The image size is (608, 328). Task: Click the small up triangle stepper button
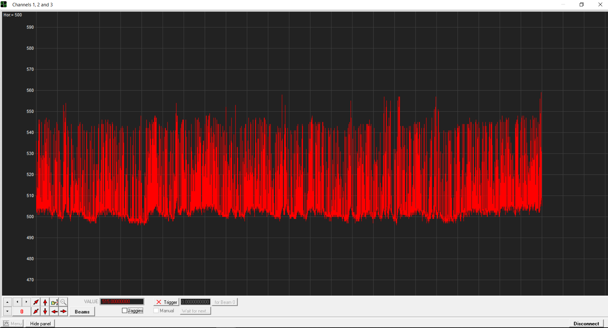point(7,302)
